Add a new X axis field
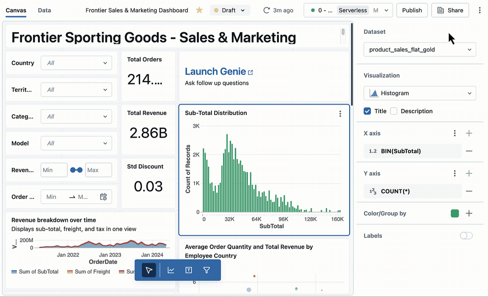This screenshot has width=488, height=297. [x=469, y=133]
